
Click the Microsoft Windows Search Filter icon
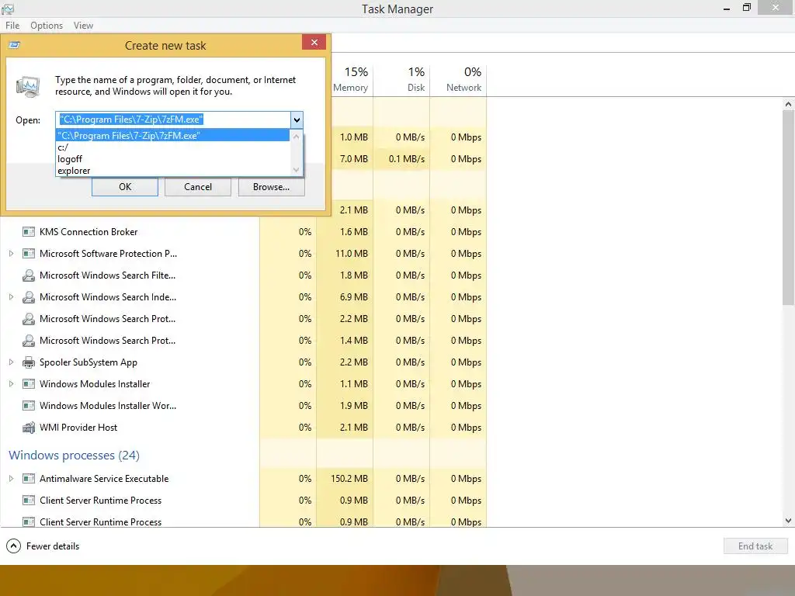[29, 275]
